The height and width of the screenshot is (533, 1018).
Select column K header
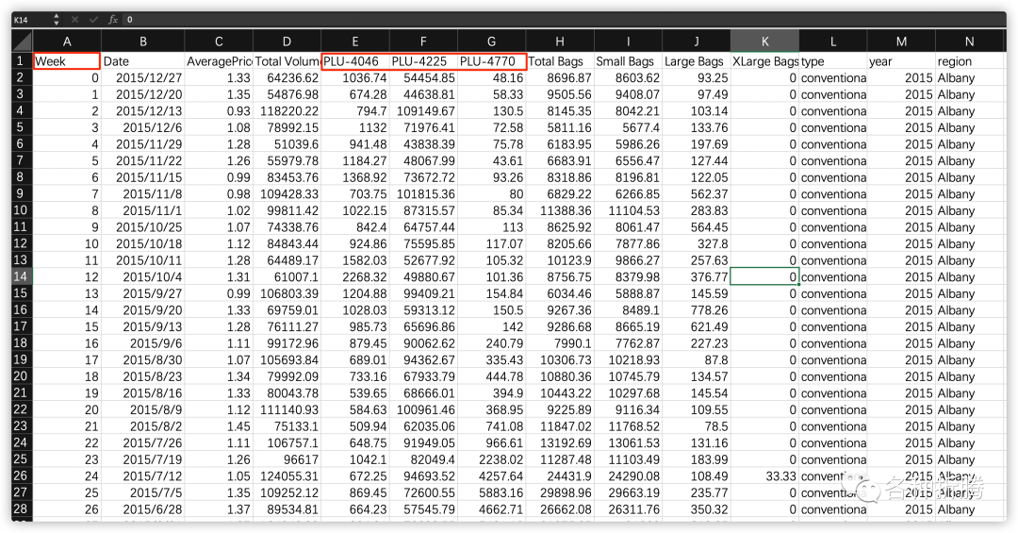764,42
